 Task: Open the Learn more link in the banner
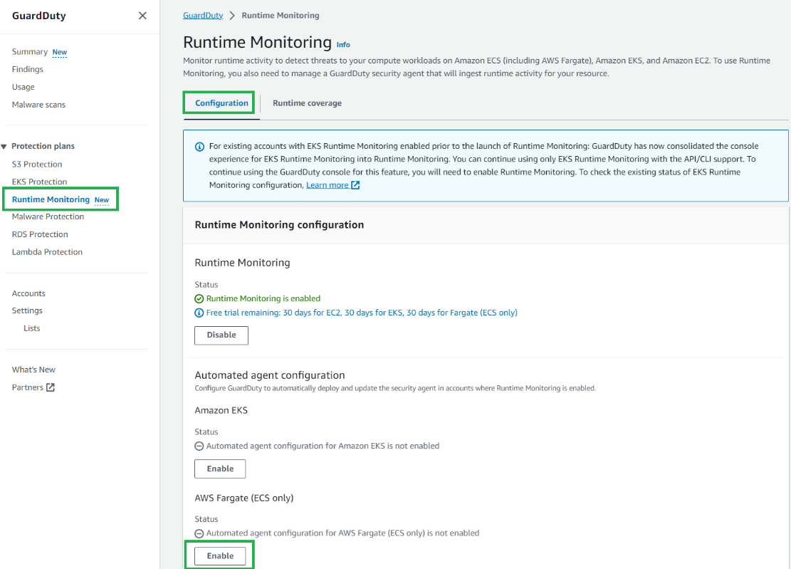(x=328, y=184)
